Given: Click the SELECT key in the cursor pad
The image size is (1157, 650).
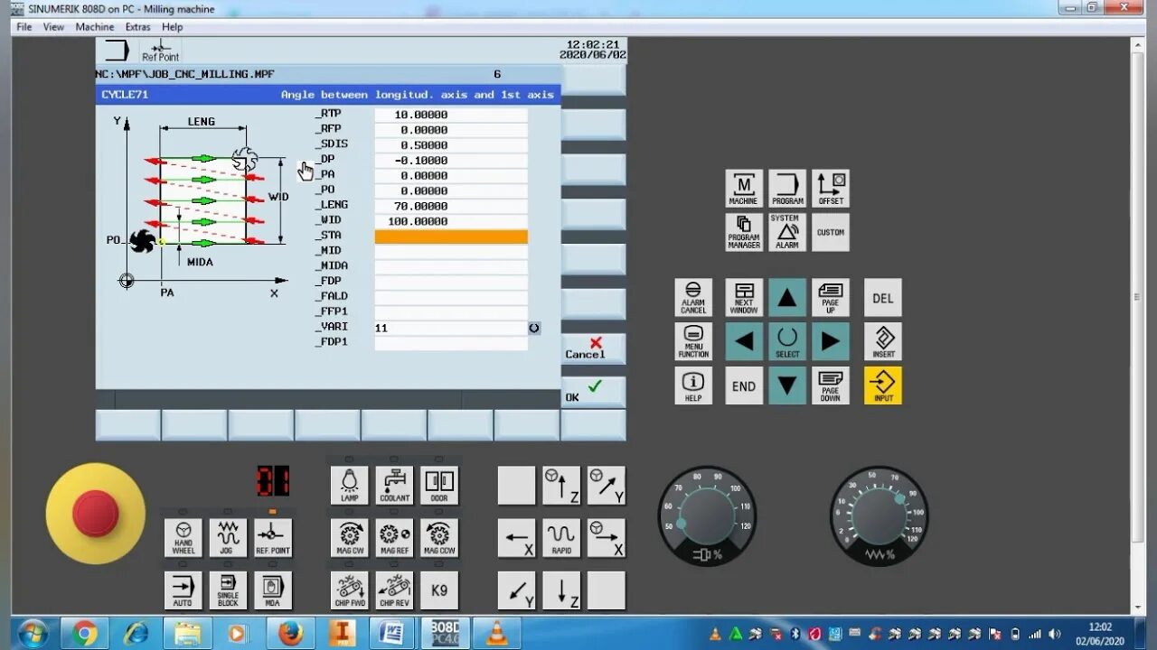Looking at the screenshot, I should pos(787,341).
